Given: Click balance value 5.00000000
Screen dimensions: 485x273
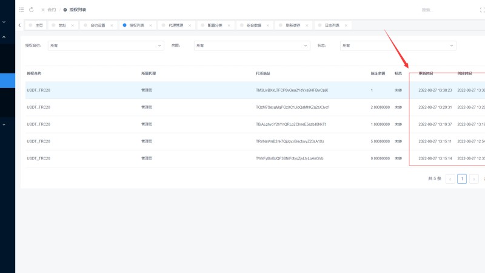Looking at the screenshot, I should [380, 141].
